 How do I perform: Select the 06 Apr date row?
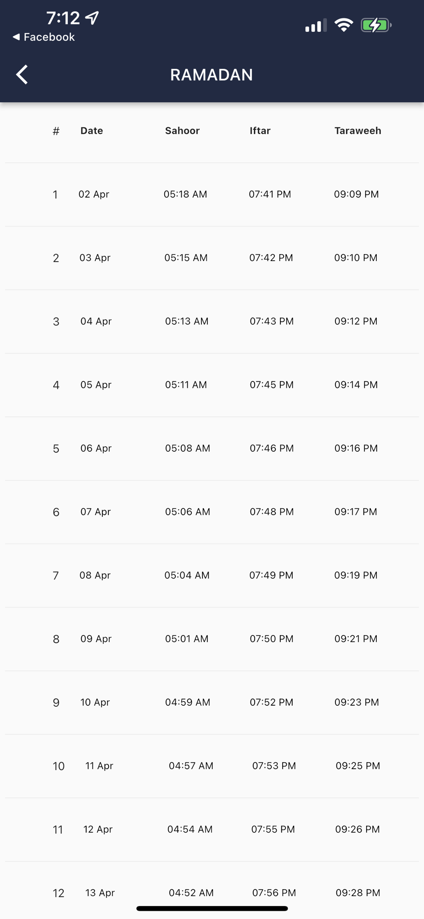click(212, 448)
